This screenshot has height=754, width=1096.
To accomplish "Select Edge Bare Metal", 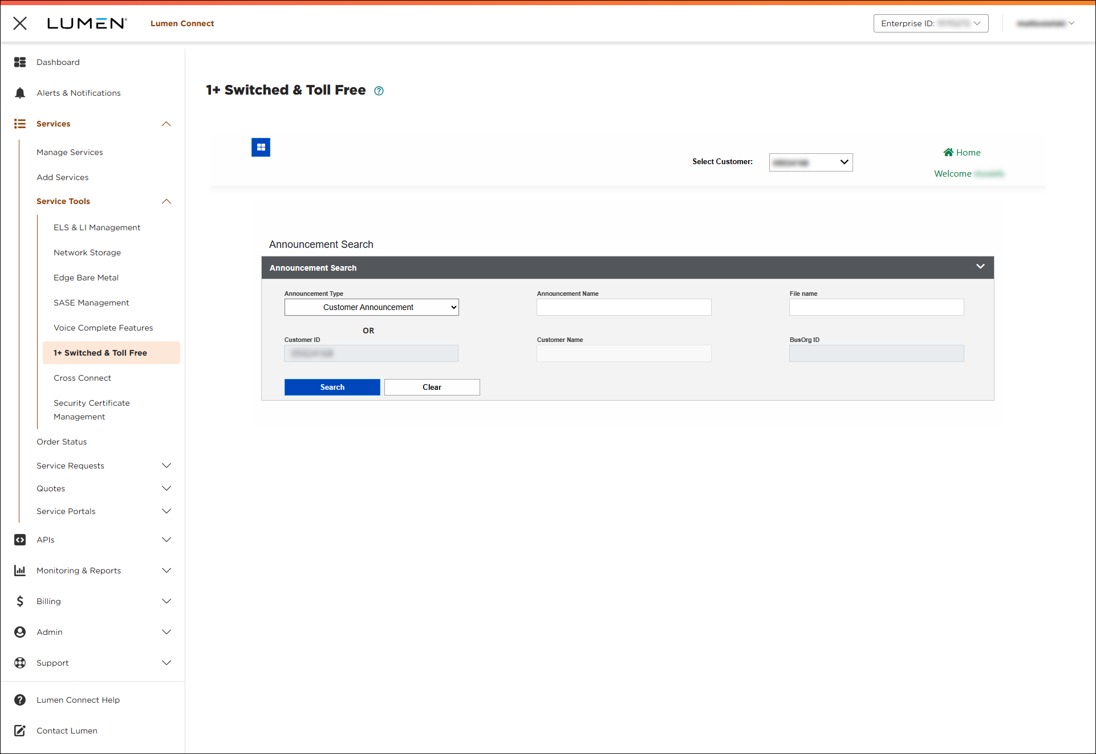I will [86, 278].
